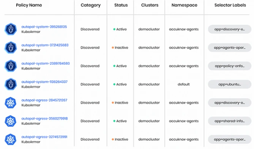Select the app=policy-enfo... selector label chip

(230, 66)
